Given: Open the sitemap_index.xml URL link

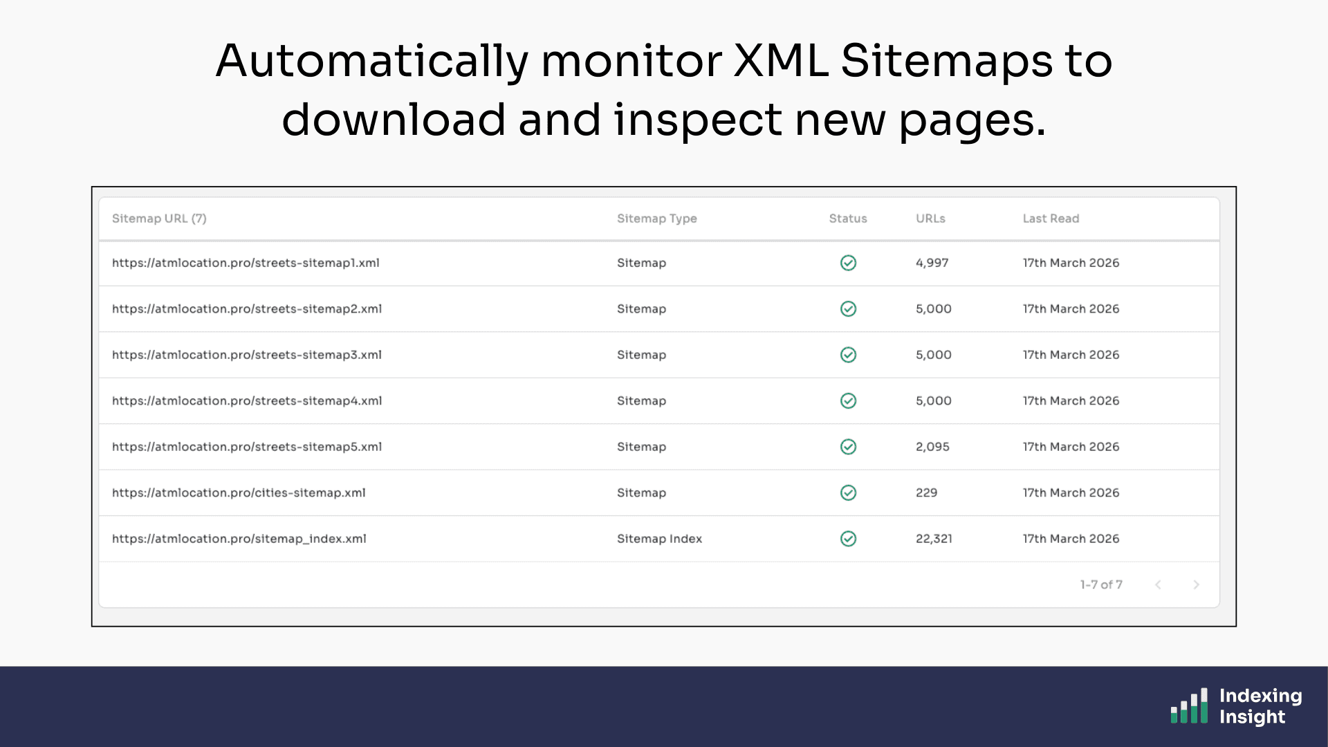Looking at the screenshot, I should [x=239, y=539].
